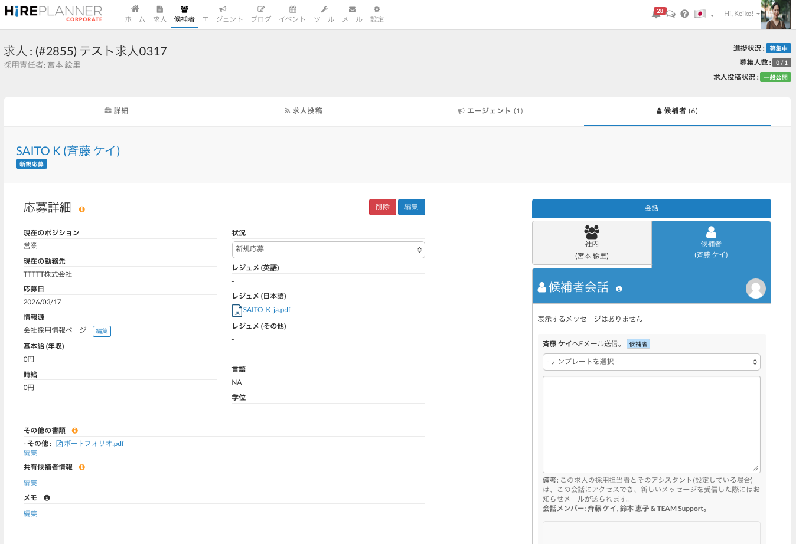Click info icon beside メモ heading
Image resolution: width=796 pixels, height=544 pixels.
[x=47, y=498]
